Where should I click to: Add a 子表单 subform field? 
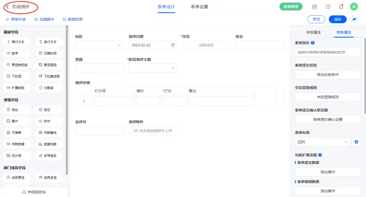click(17, 133)
